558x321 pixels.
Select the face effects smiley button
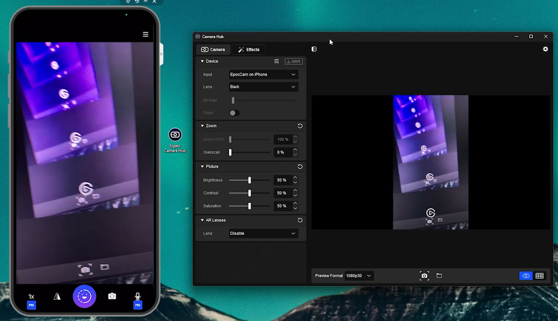tap(84, 296)
